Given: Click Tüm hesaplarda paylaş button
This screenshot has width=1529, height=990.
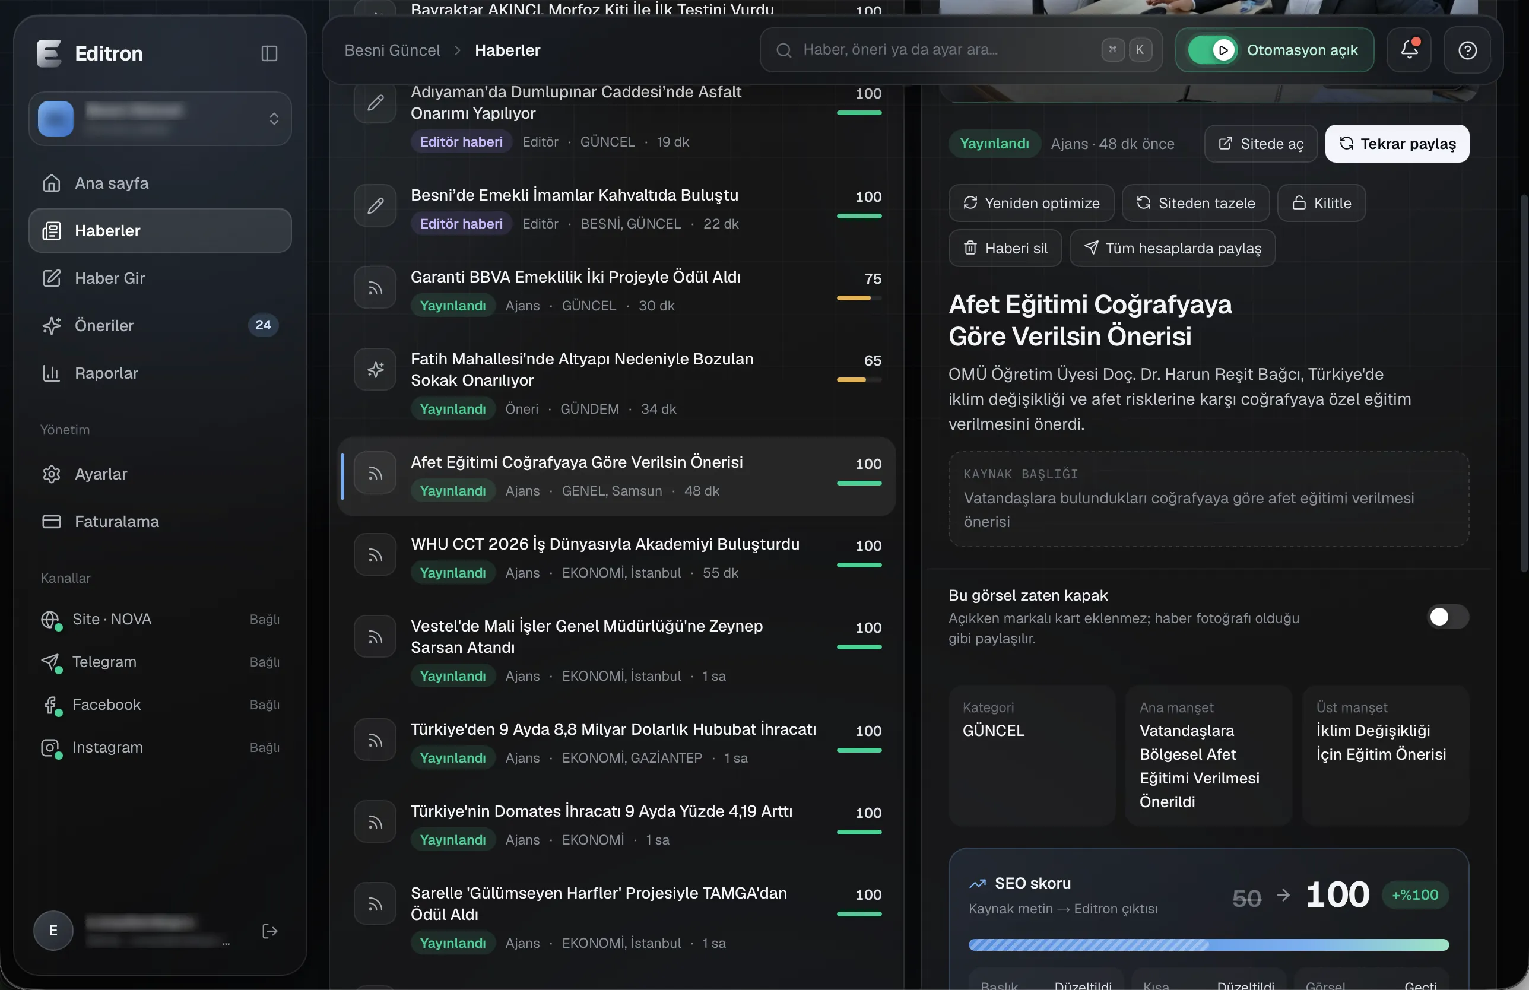Looking at the screenshot, I should point(1172,248).
